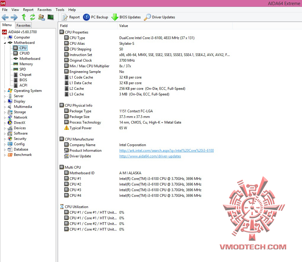Open the Chipset tree item
This screenshot has width=302, height=262.
coord(25,75)
